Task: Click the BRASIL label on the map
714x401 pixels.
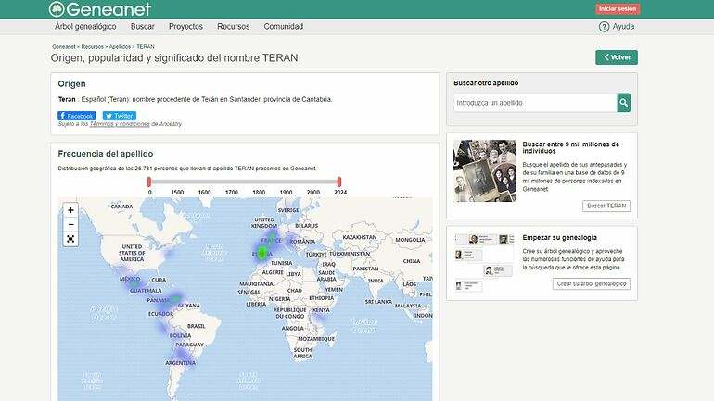Action: [x=197, y=326]
